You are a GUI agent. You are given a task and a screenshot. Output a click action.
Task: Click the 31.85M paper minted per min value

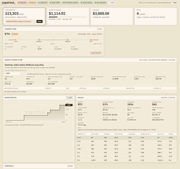click(x=115, y=79)
